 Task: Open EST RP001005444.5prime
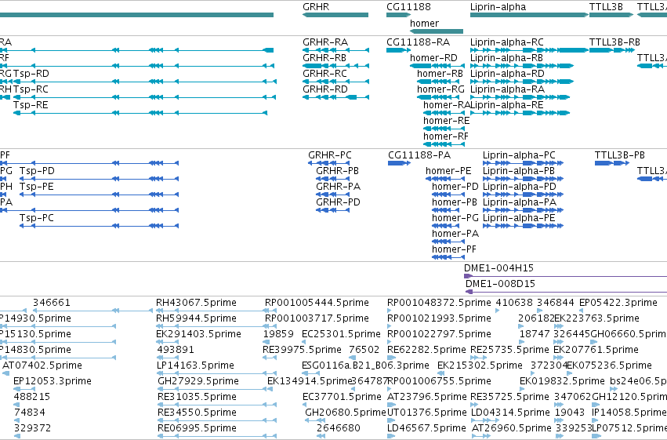317,303
